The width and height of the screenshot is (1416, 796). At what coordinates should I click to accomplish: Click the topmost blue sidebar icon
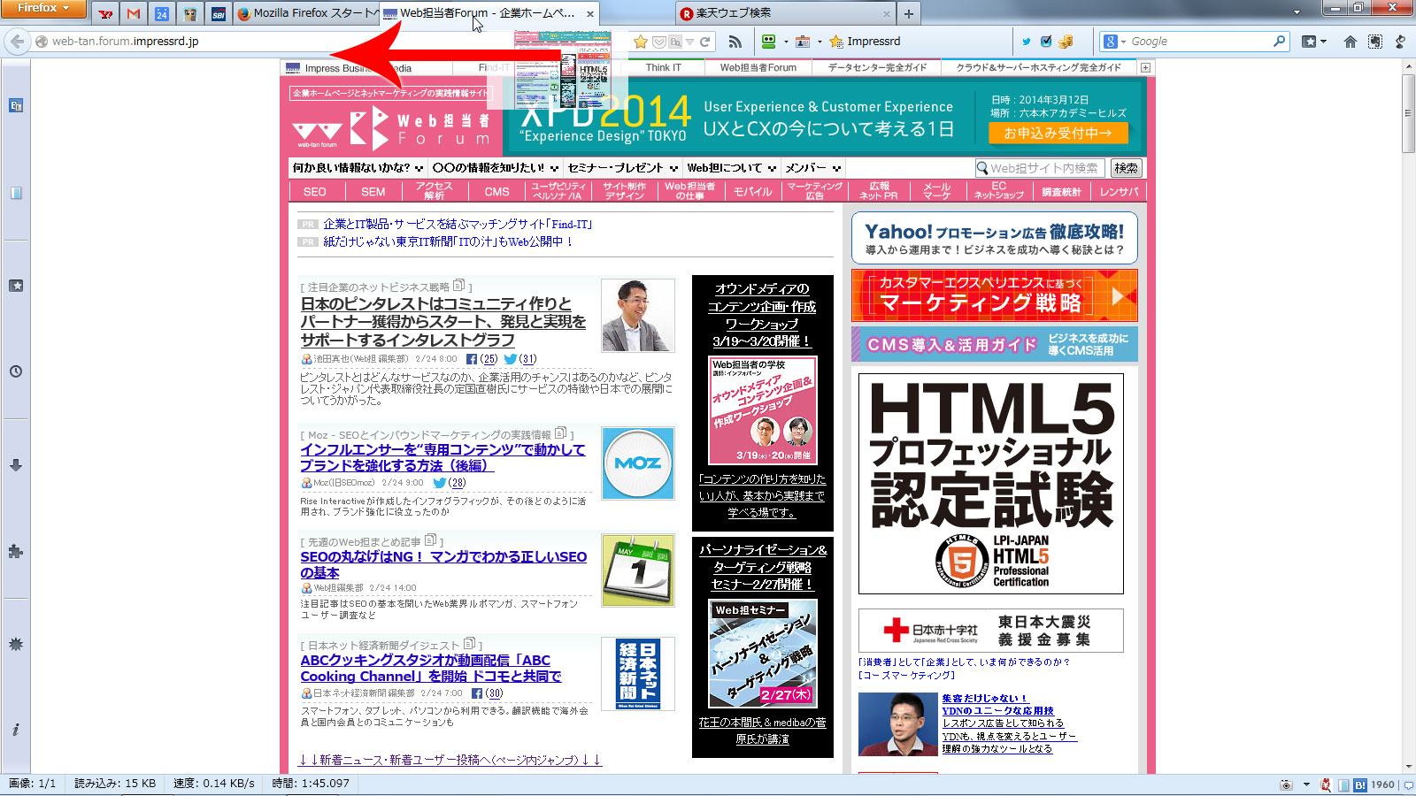tap(16, 106)
